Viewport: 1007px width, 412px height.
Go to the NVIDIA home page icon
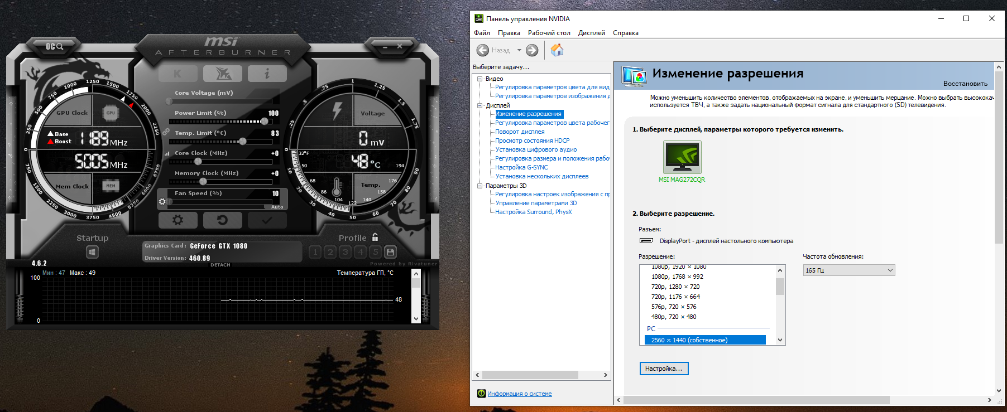click(x=557, y=50)
